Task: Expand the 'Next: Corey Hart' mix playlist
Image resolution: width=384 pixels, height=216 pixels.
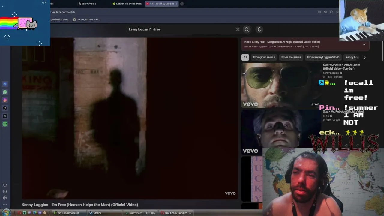Action: pyautogui.click(x=364, y=44)
